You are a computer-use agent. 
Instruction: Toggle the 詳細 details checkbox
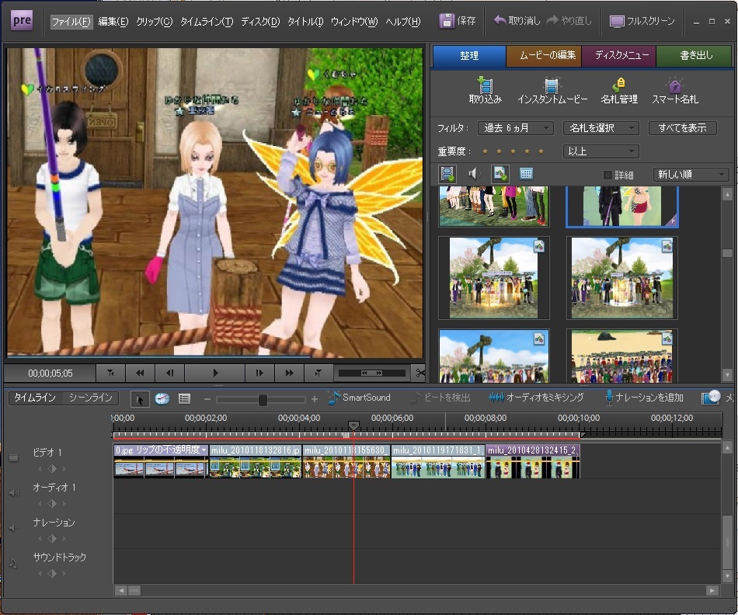point(608,175)
